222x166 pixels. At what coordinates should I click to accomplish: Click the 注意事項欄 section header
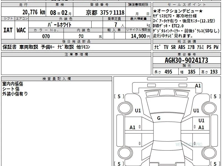[x=76, y=54]
